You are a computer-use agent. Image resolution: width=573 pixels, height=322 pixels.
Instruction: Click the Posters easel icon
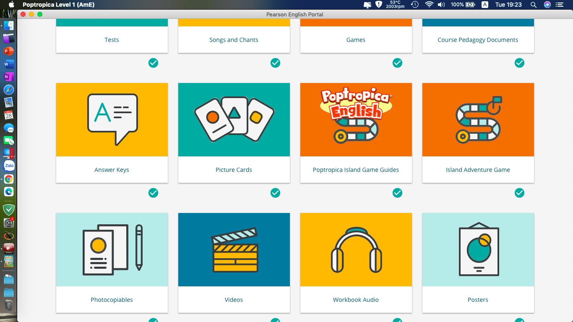478,249
